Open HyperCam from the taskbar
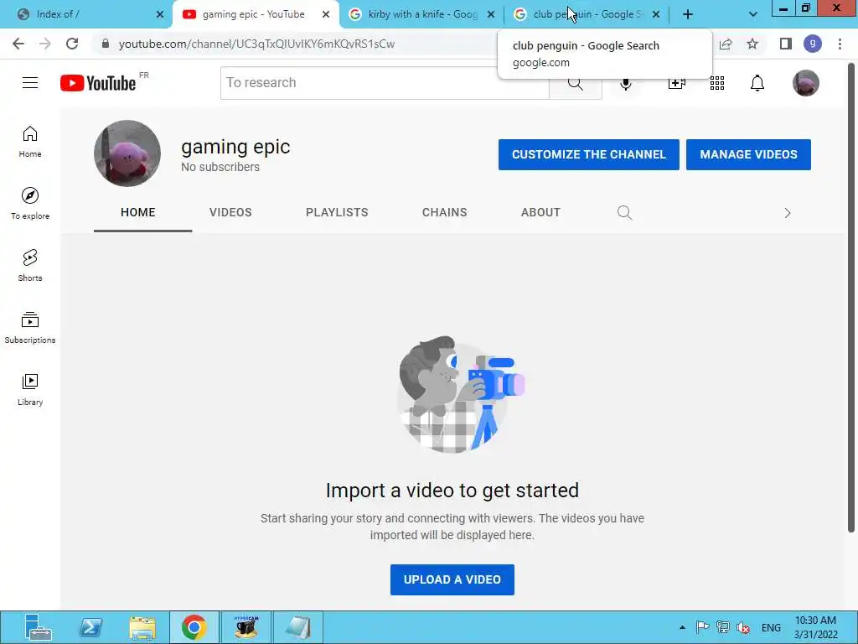 tap(246, 627)
